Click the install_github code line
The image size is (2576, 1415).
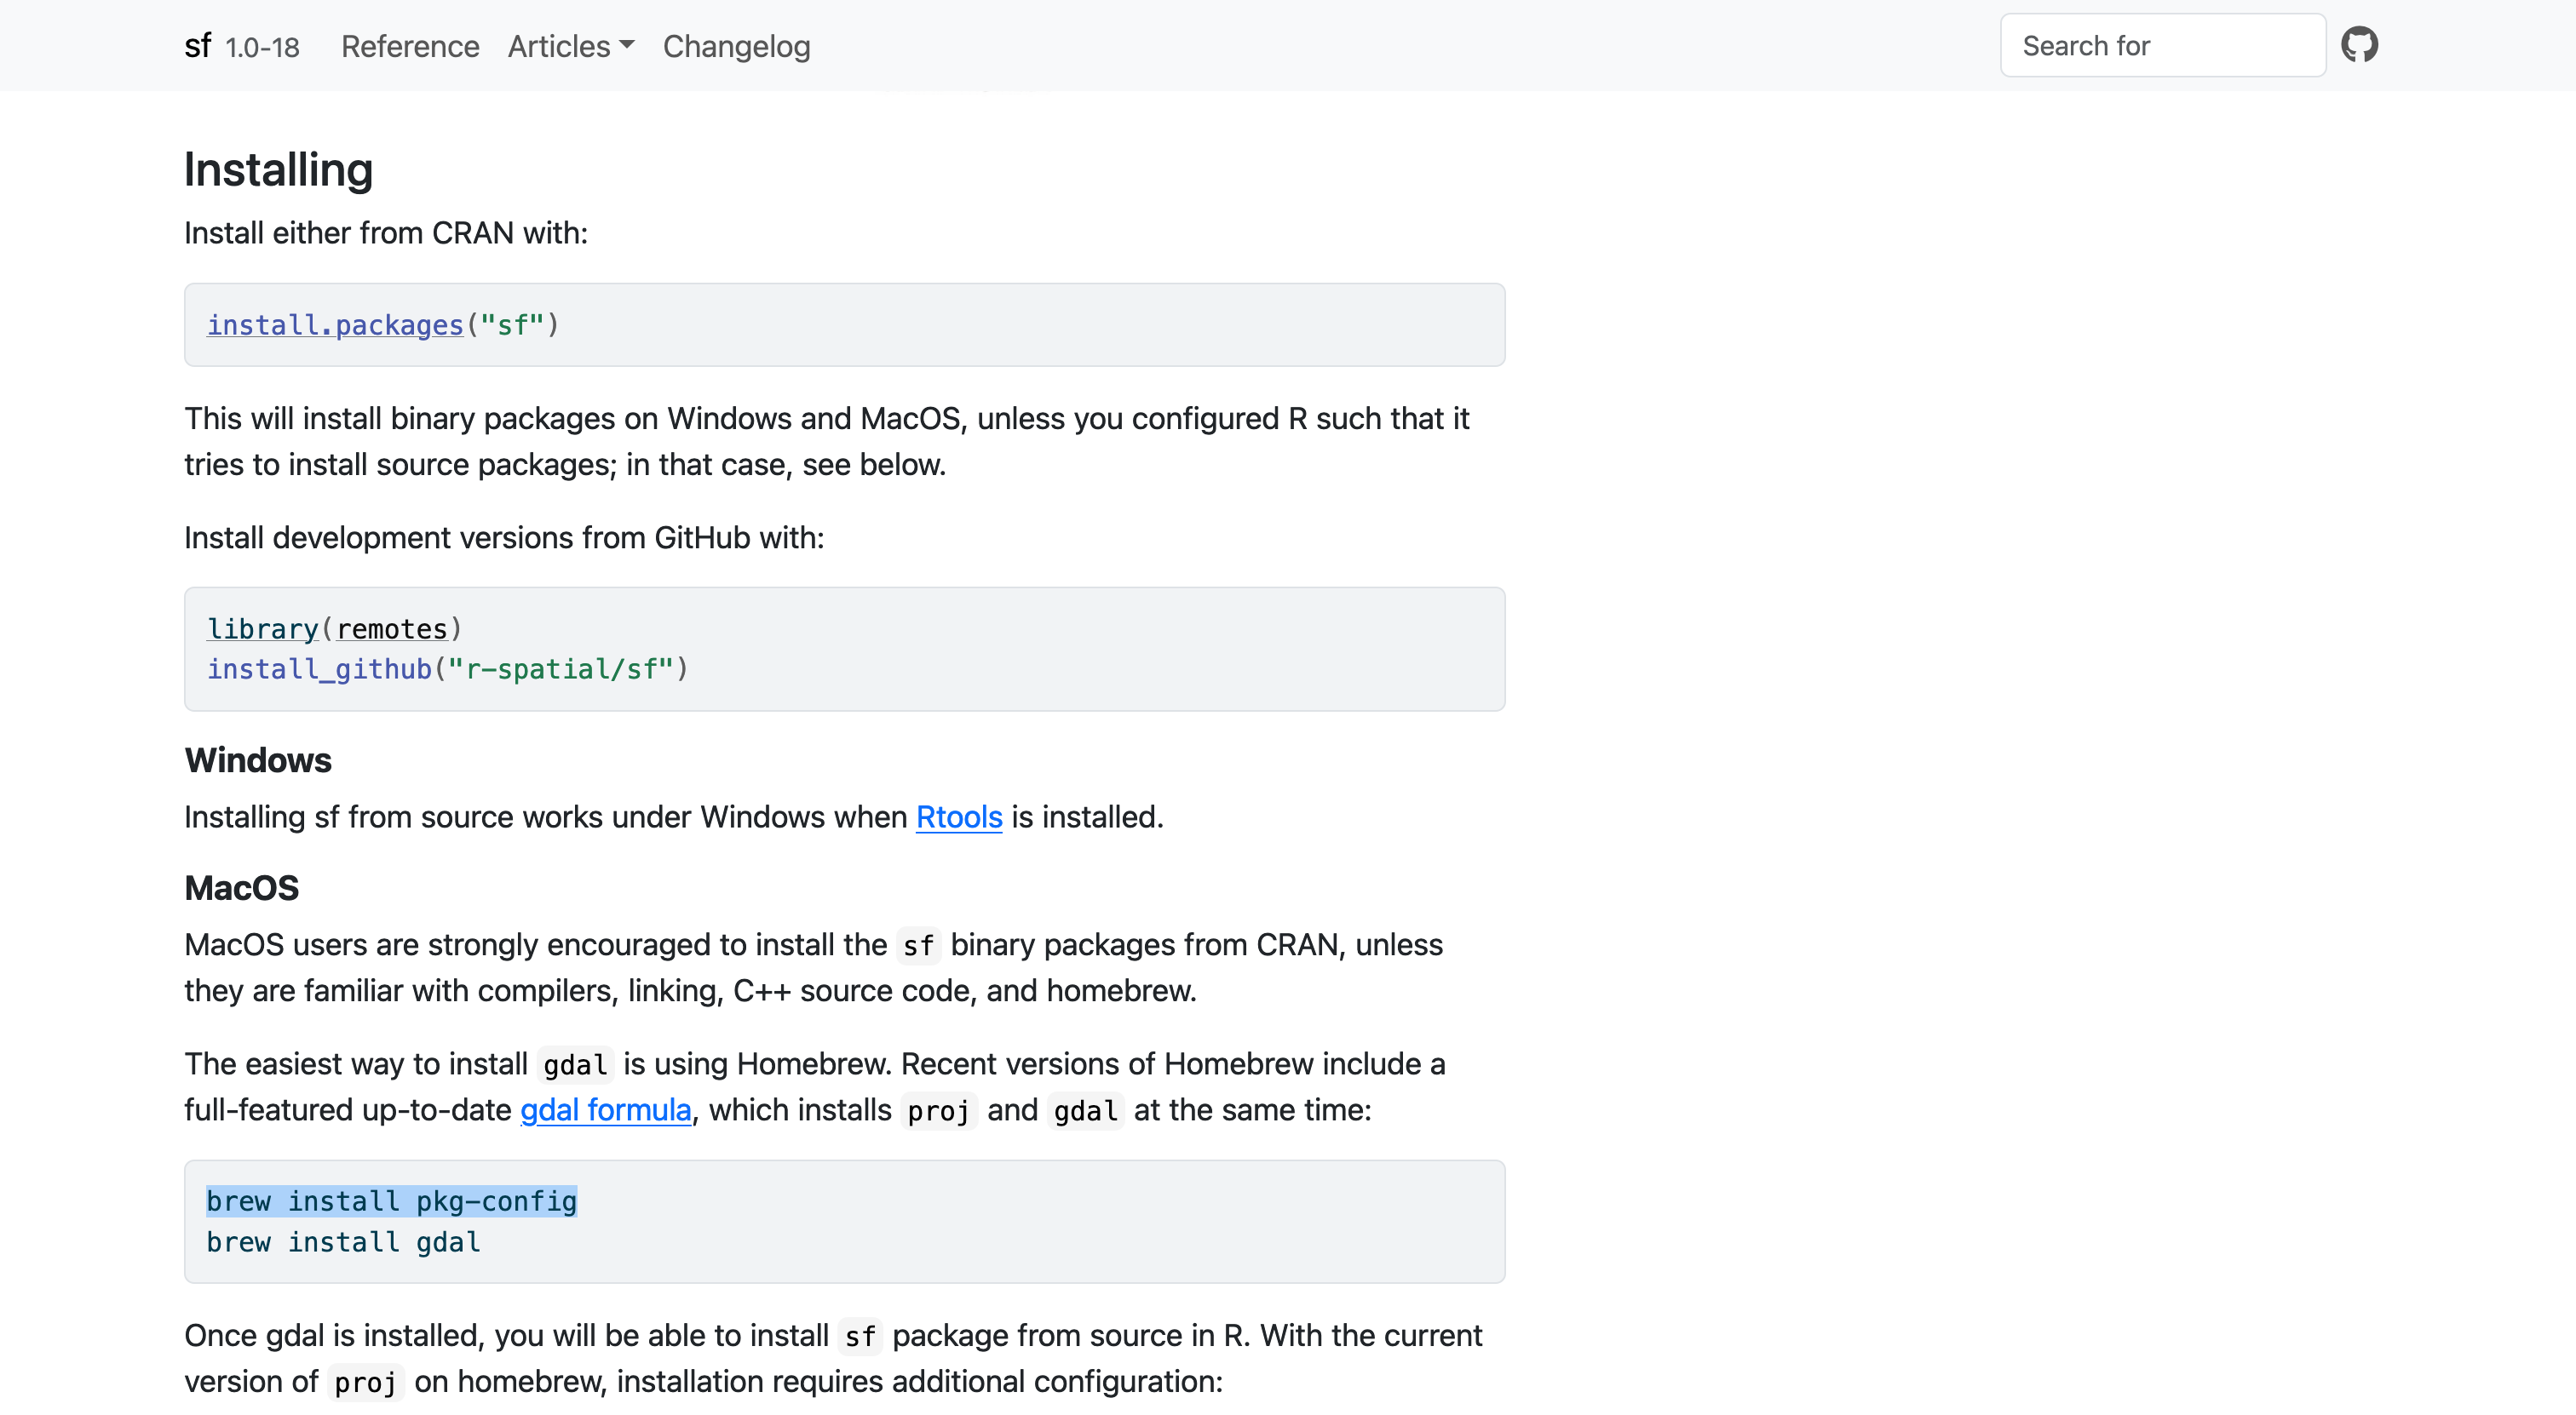click(447, 668)
